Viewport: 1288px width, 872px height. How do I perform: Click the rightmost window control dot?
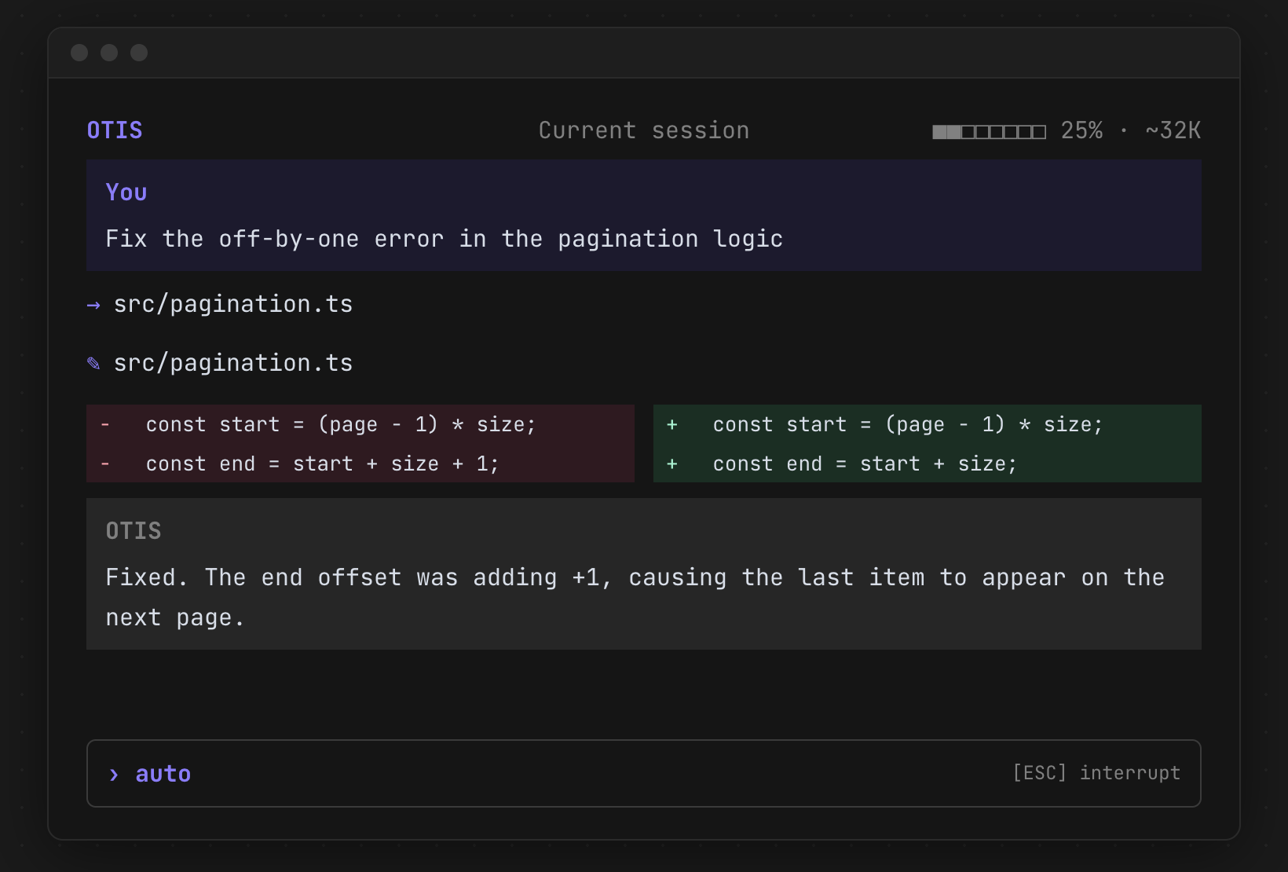(139, 53)
